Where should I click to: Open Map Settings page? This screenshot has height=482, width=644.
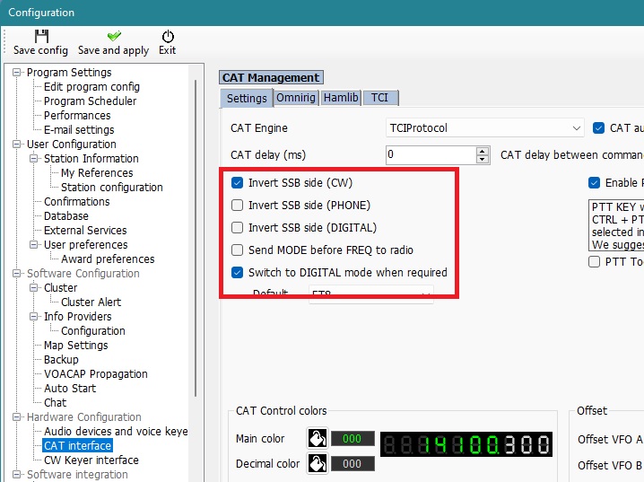(x=76, y=346)
